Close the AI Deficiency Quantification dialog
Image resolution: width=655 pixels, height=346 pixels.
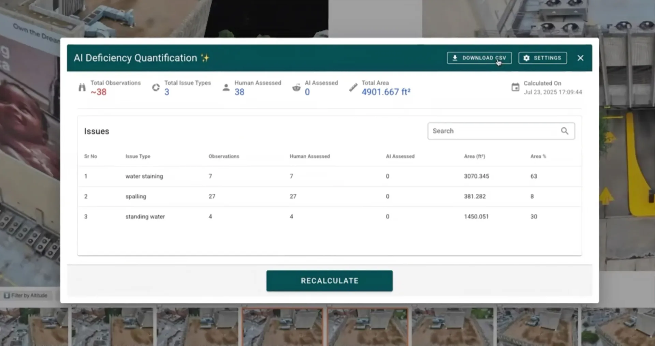(x=580, y=58)
